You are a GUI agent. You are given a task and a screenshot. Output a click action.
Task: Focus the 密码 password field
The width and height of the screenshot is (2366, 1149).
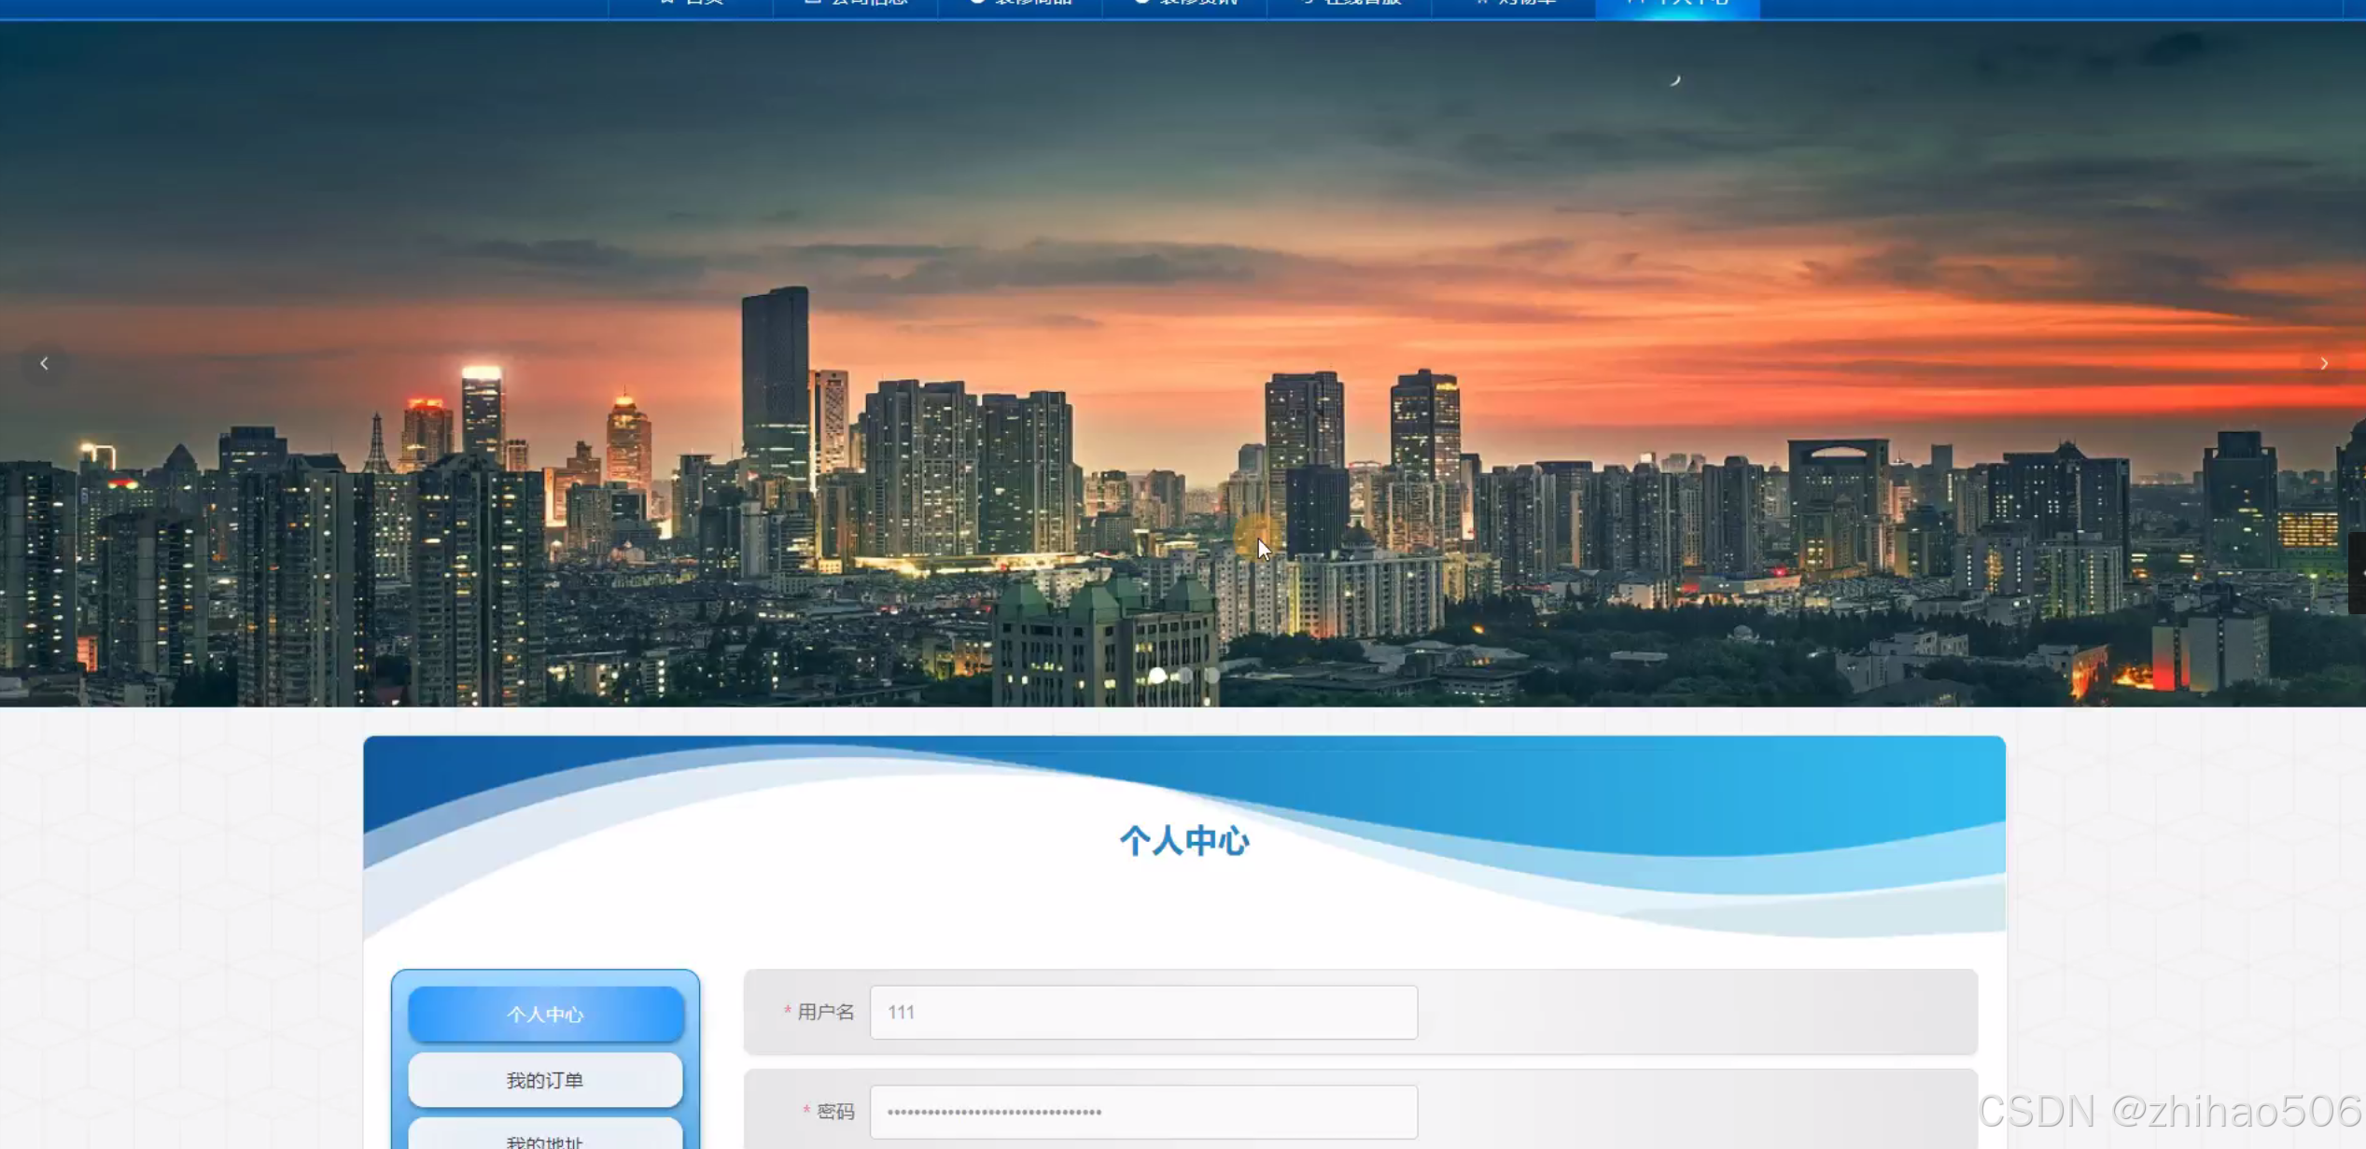tap(1143, 1112)
